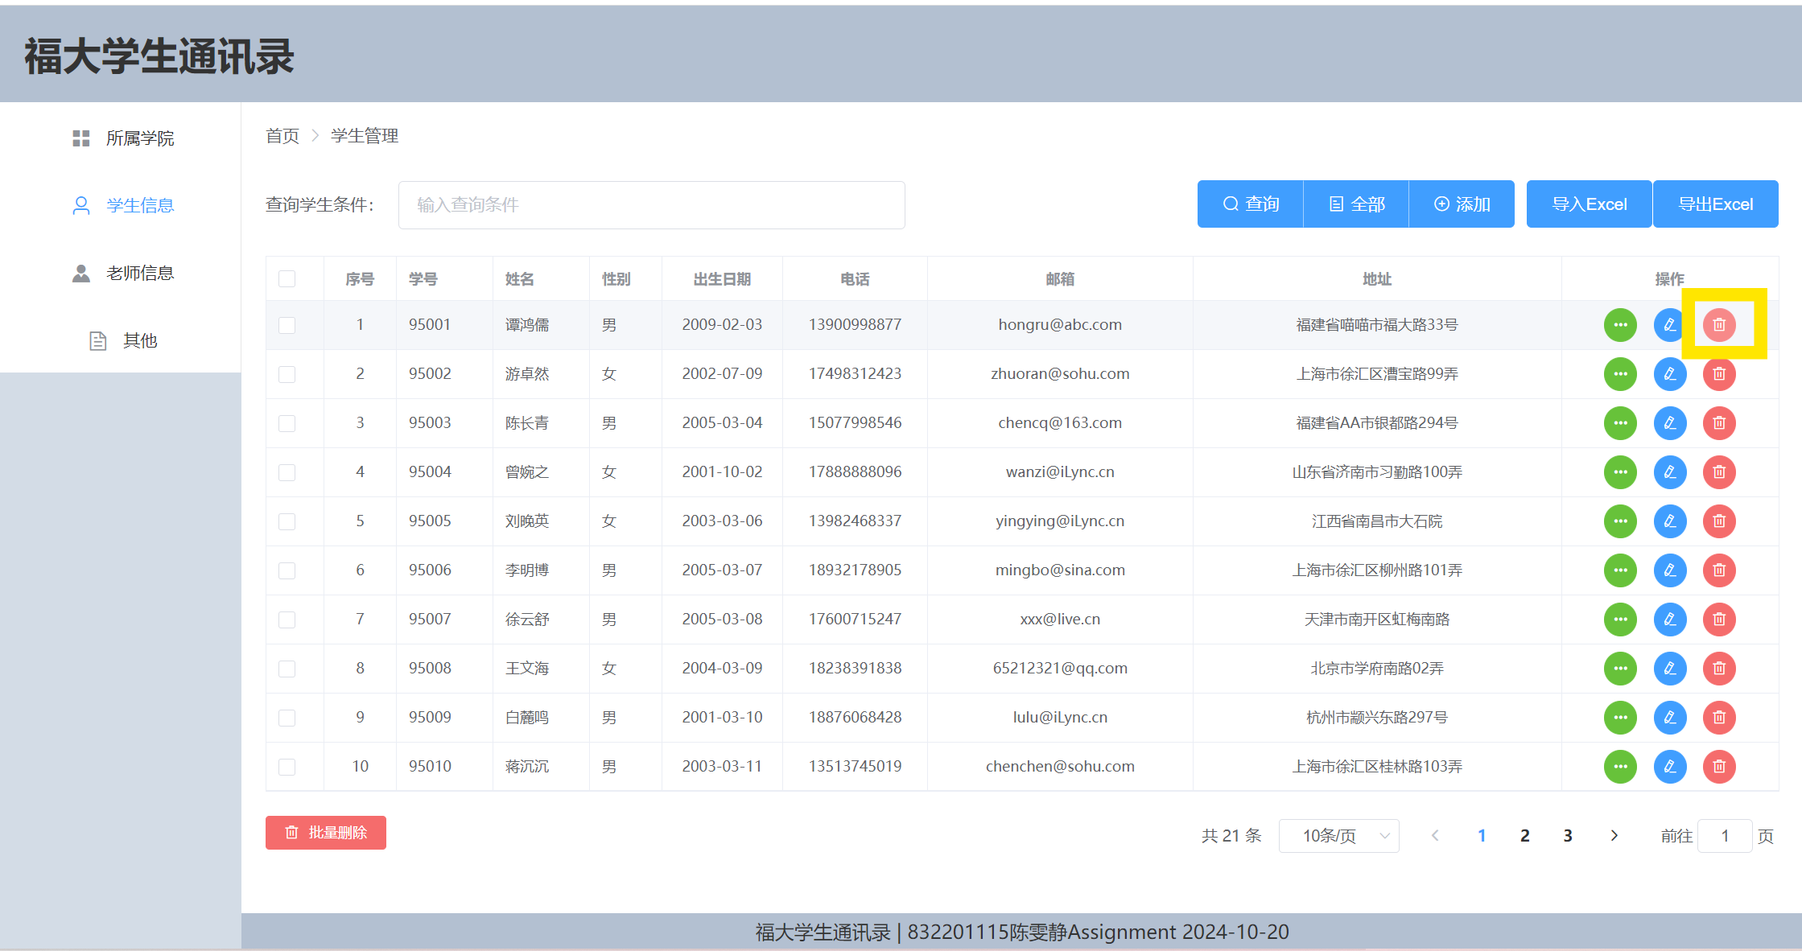Viewport: 1802px width, 951px height.
Task: Open the 10条/页 page size dropdown
Action: pos(1338,836)
